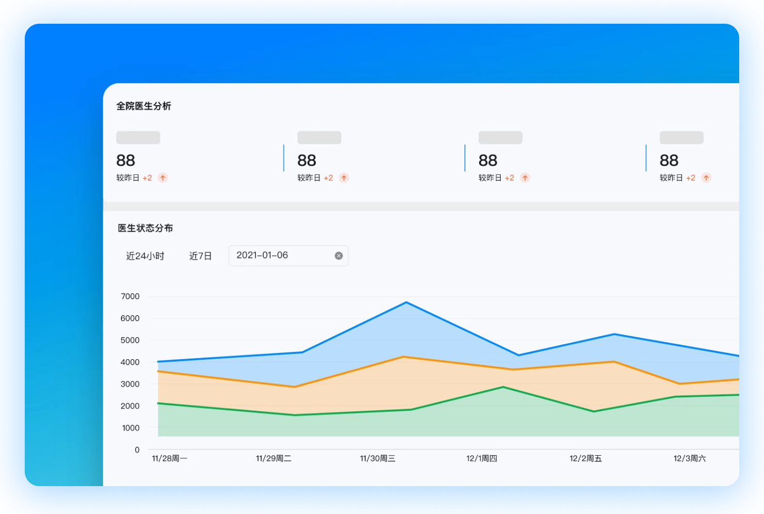Open the date picker showing 2021-01-06

tap(289, 255)
